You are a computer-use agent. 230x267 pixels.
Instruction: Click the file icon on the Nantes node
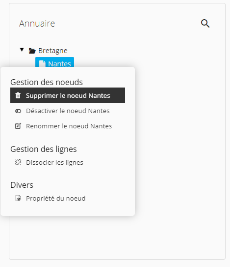[42, 63]
